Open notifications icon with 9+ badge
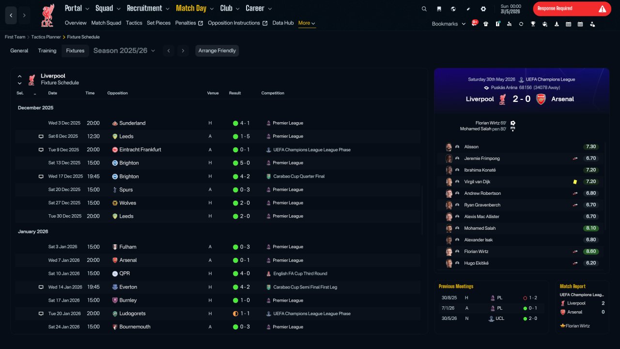620x349 pixels. [475, 23]
